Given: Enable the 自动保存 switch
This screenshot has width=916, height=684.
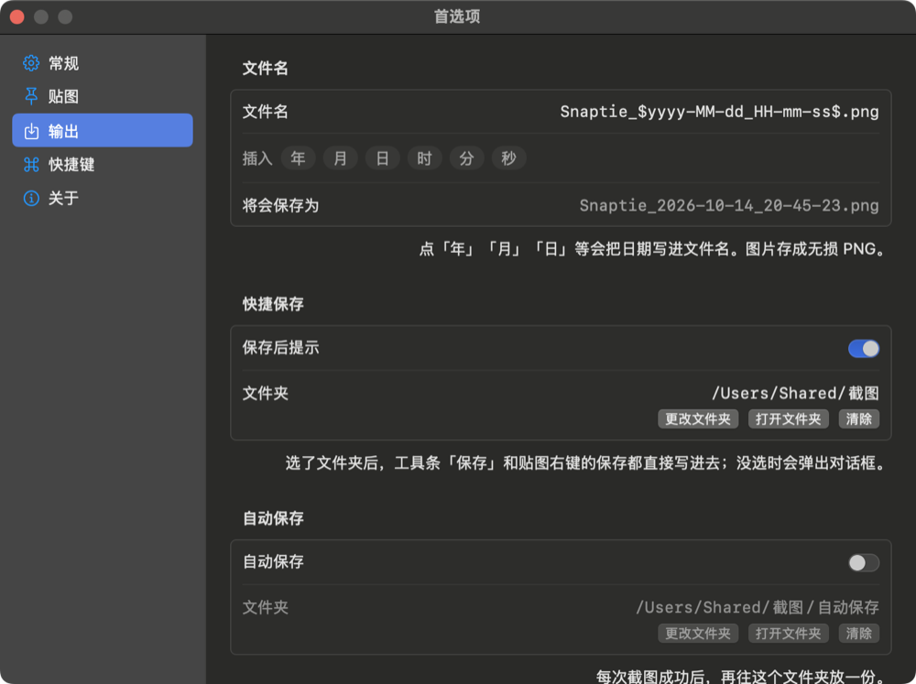Looking at the screenshot, I should (864, 563).
